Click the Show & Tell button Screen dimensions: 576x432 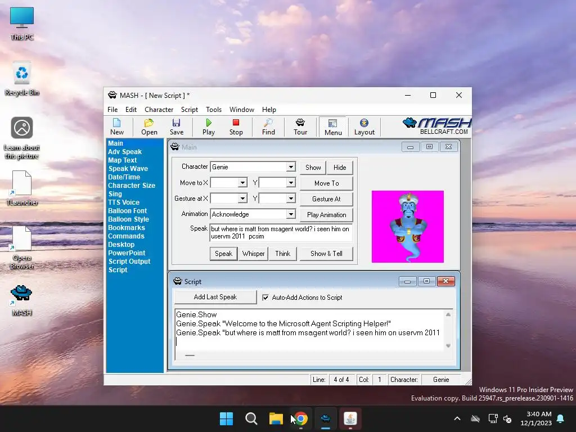pos(326,254)
